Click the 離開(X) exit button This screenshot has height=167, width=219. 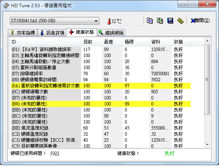point(200,21)
